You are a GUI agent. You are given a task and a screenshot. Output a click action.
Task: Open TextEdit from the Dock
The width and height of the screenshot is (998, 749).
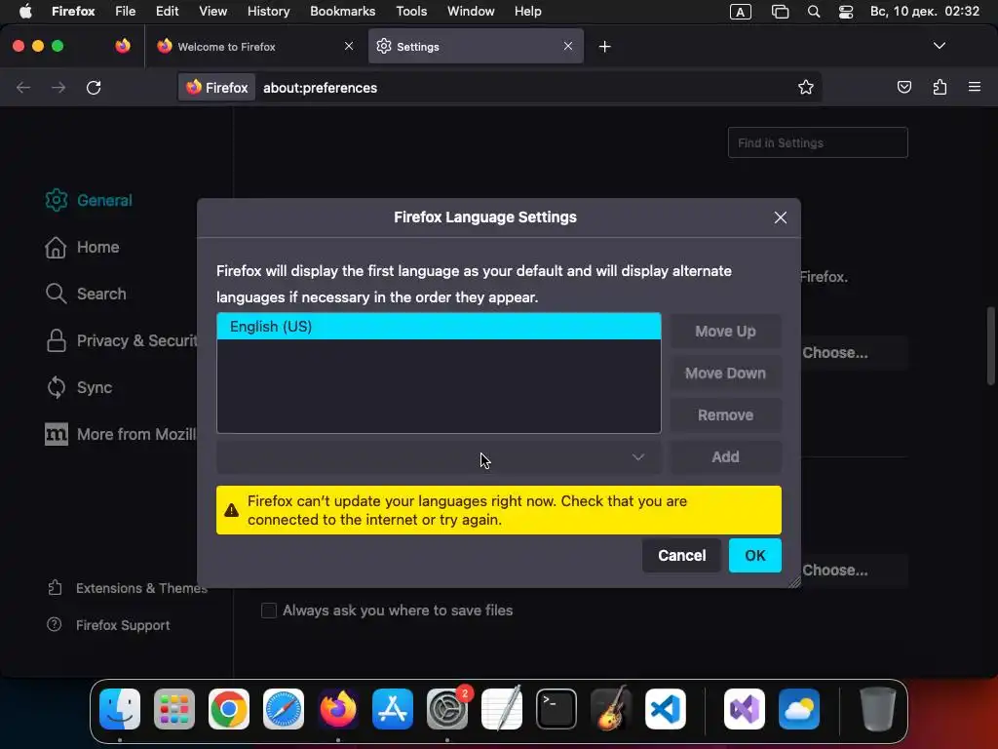[502, 709]
